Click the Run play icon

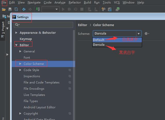pyautogui.click(x=63, y=9)
